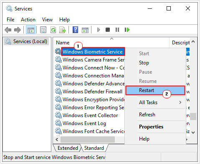This screenshot has height=164, width=200.
Task: Click the Export List toolbar icon
Action: [x=63, y=30]
